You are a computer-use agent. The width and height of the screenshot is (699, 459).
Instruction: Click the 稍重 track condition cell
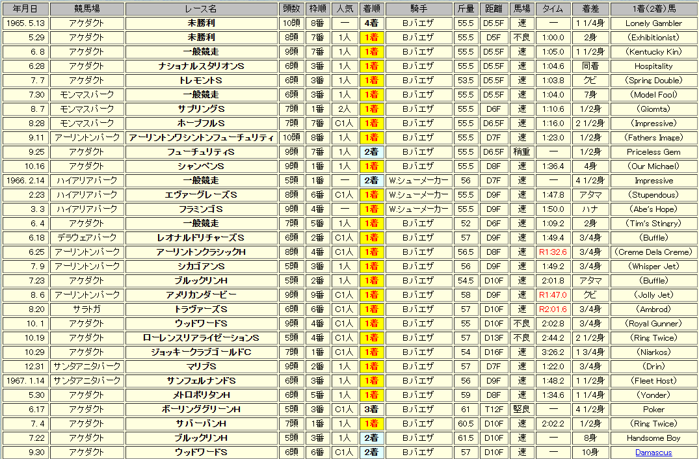coord(521,152)
